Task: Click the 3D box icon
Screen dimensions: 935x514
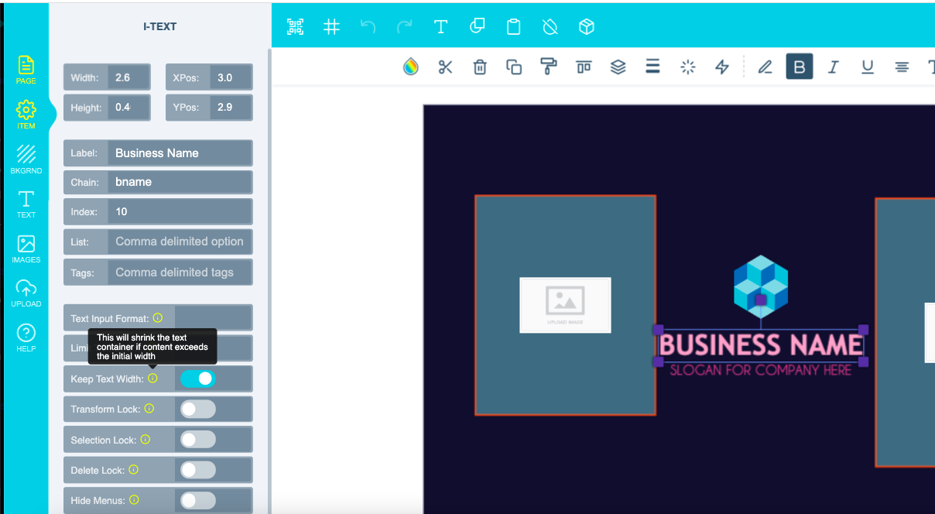Action: tap(587, 27)
